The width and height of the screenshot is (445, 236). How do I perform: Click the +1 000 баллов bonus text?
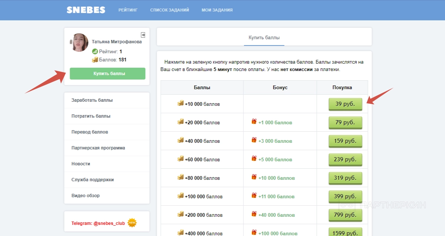click(x=275, y=123)
